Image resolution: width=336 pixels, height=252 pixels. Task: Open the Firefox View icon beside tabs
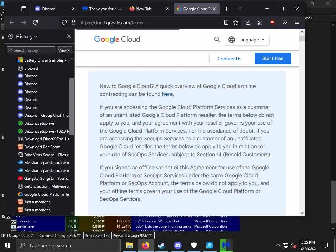tap(24, 9)
